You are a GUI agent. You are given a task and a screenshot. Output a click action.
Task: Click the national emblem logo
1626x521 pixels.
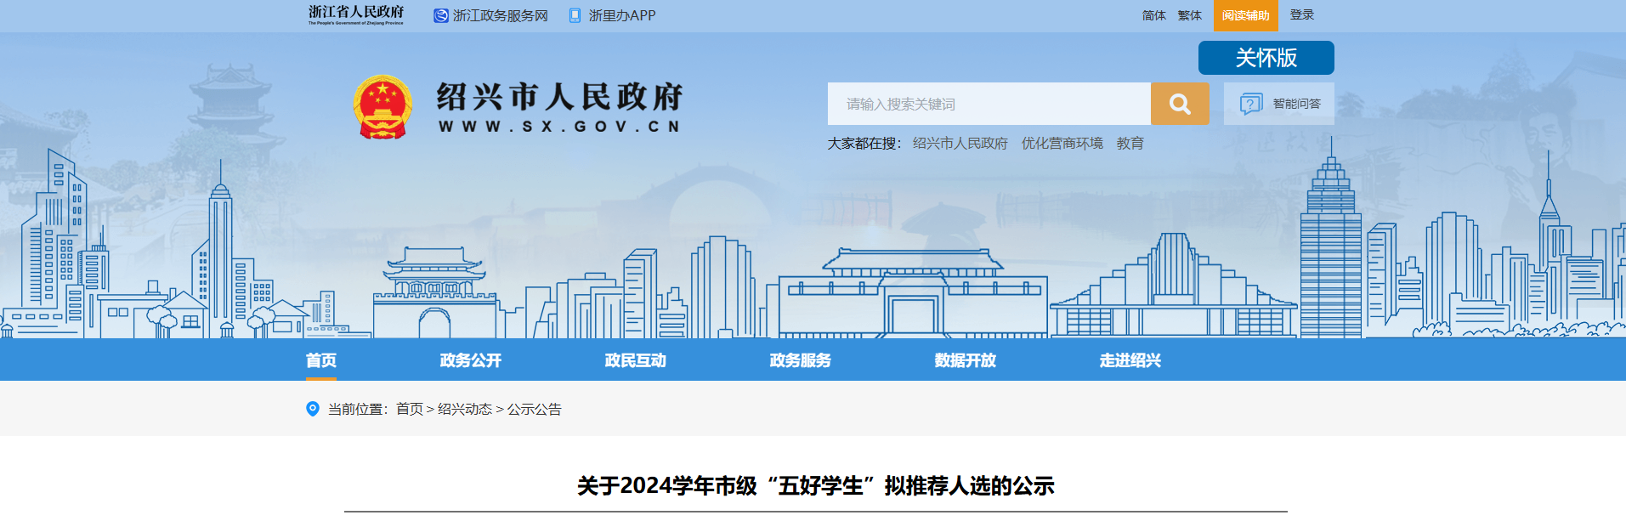click(382, 107)
